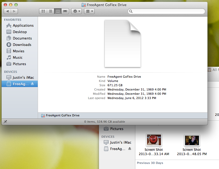This screenshot has width=219, height=169.
Task: Click the iMac icon in background window
Action: pos(106,142)
